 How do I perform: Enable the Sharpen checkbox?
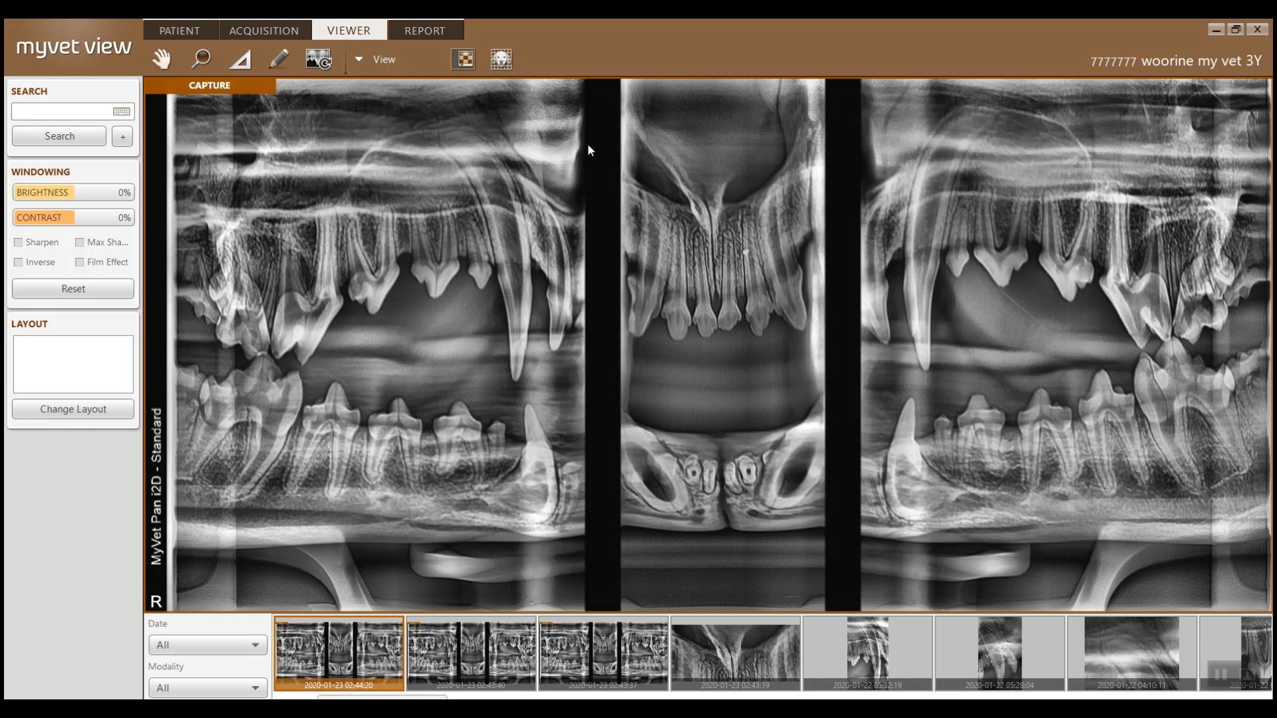pyautogui.click(x=19, y=242)
